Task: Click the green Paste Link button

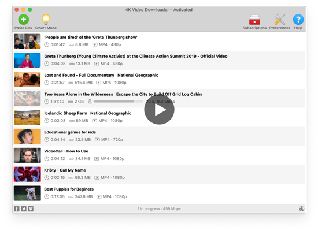Action: pyautogui.click(x=24, y=20)
